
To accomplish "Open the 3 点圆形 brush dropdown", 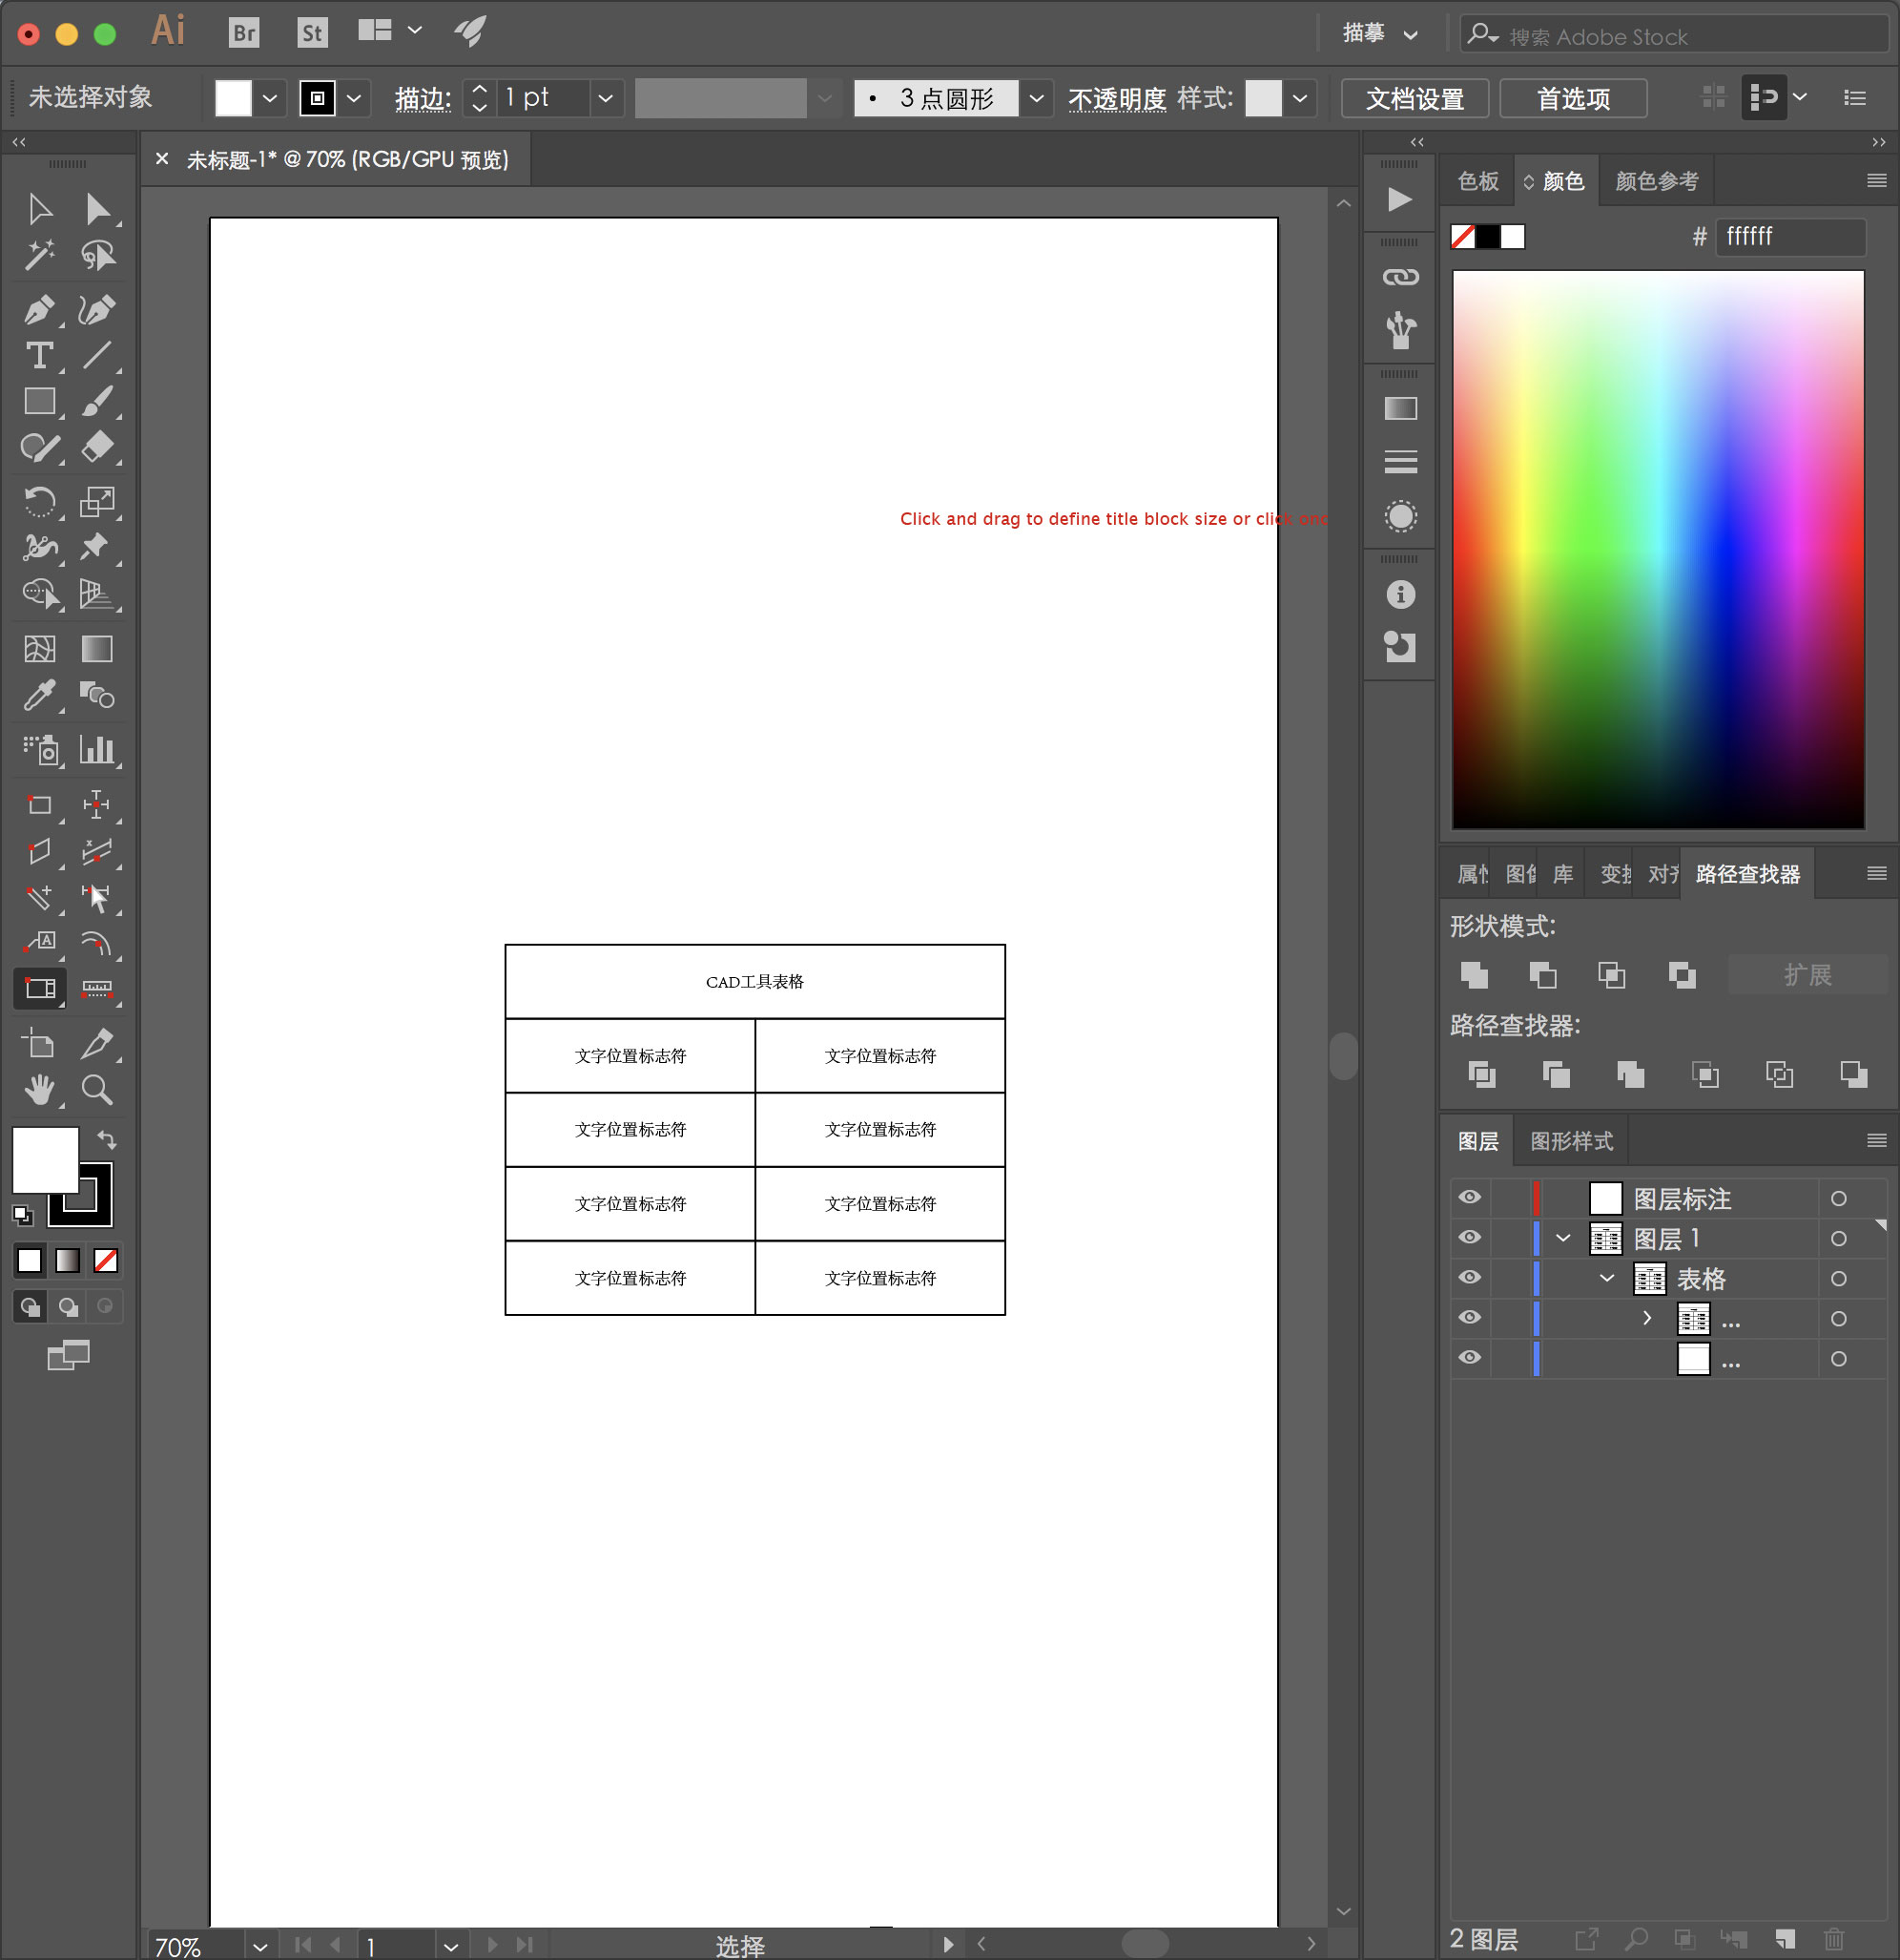I will [1037, 98].
